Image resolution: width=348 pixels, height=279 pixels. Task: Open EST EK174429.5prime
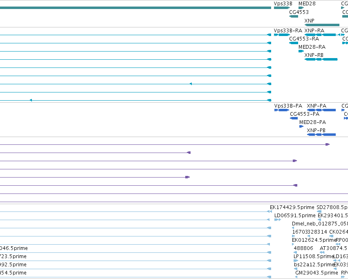click(x=292, y=207)
